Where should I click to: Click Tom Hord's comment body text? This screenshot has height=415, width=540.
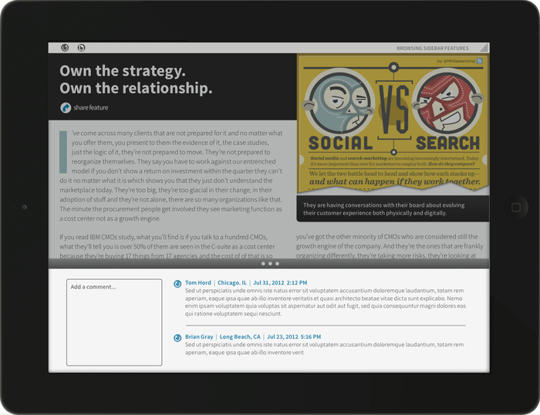pos(326,302)
